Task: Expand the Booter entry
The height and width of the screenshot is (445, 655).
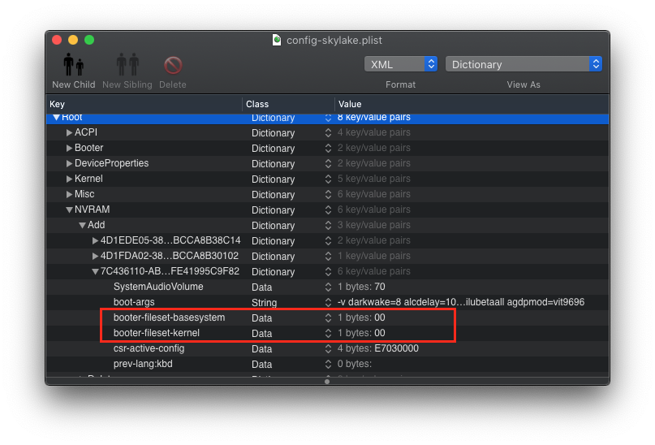Action: (69, 149)
